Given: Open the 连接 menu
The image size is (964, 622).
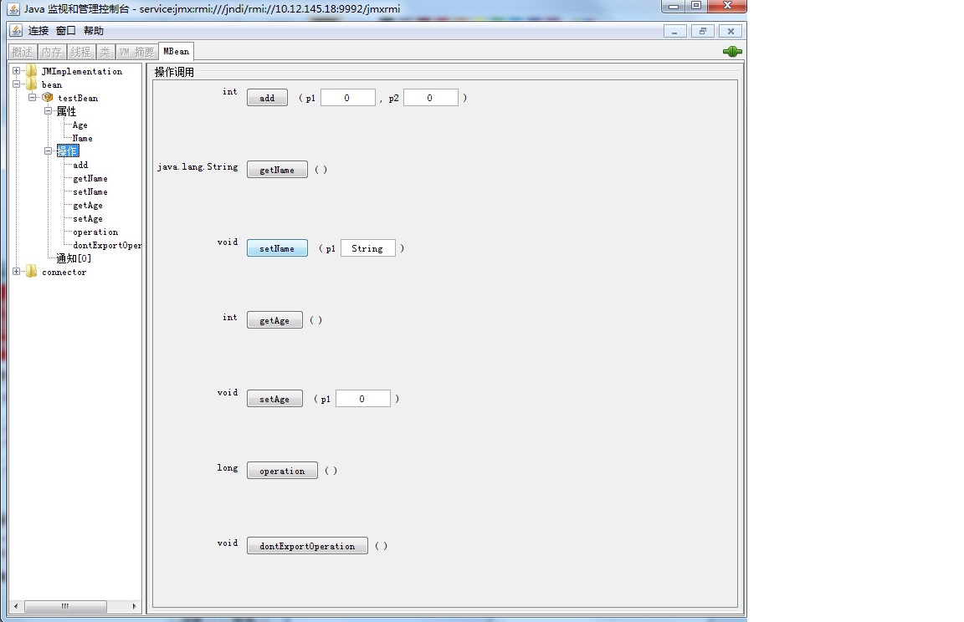Looking at the screenshot, I should pyautogui.click(x=38, y=30).
